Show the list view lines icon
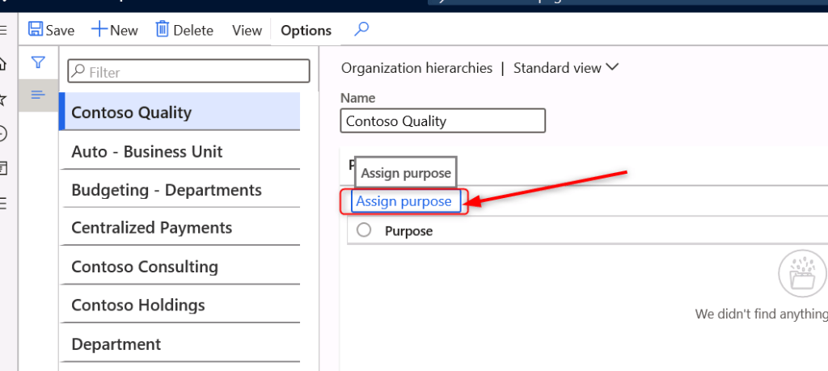This screenshot has width=828, height=371. coord(38,95)
